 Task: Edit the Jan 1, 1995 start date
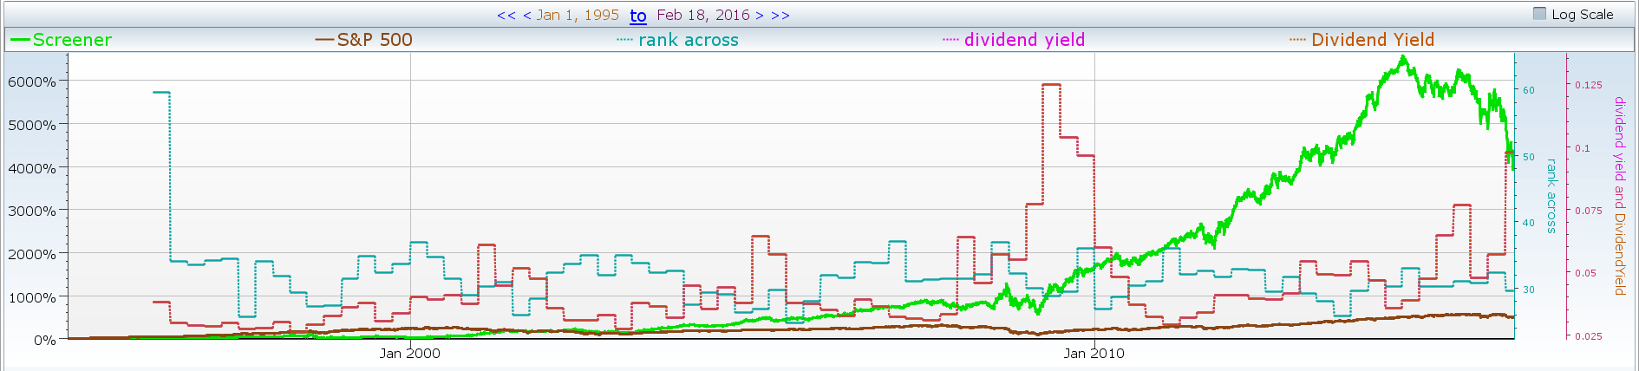[x=578, y=16]
